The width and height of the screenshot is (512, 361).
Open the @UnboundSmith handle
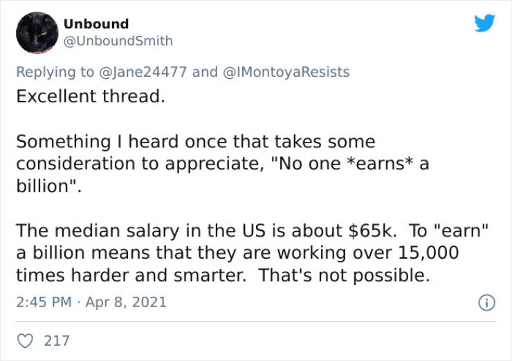(x=118, y=41)
